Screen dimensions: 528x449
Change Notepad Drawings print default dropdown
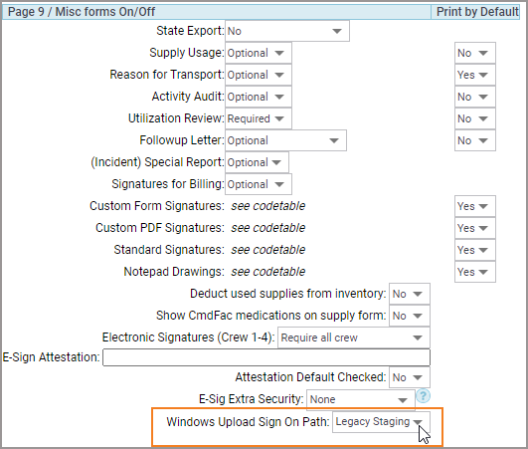474,272
